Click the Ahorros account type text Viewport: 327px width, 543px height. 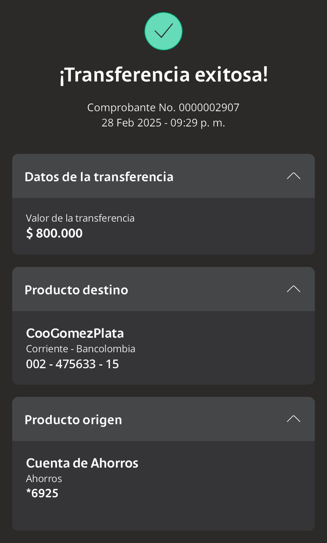point(44,479)
